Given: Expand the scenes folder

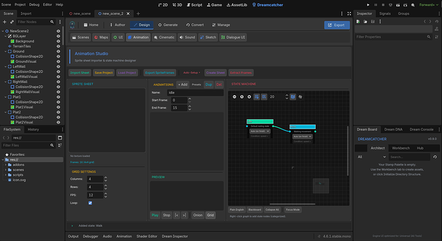Looking at the screenshot, I should coord(5,170).
